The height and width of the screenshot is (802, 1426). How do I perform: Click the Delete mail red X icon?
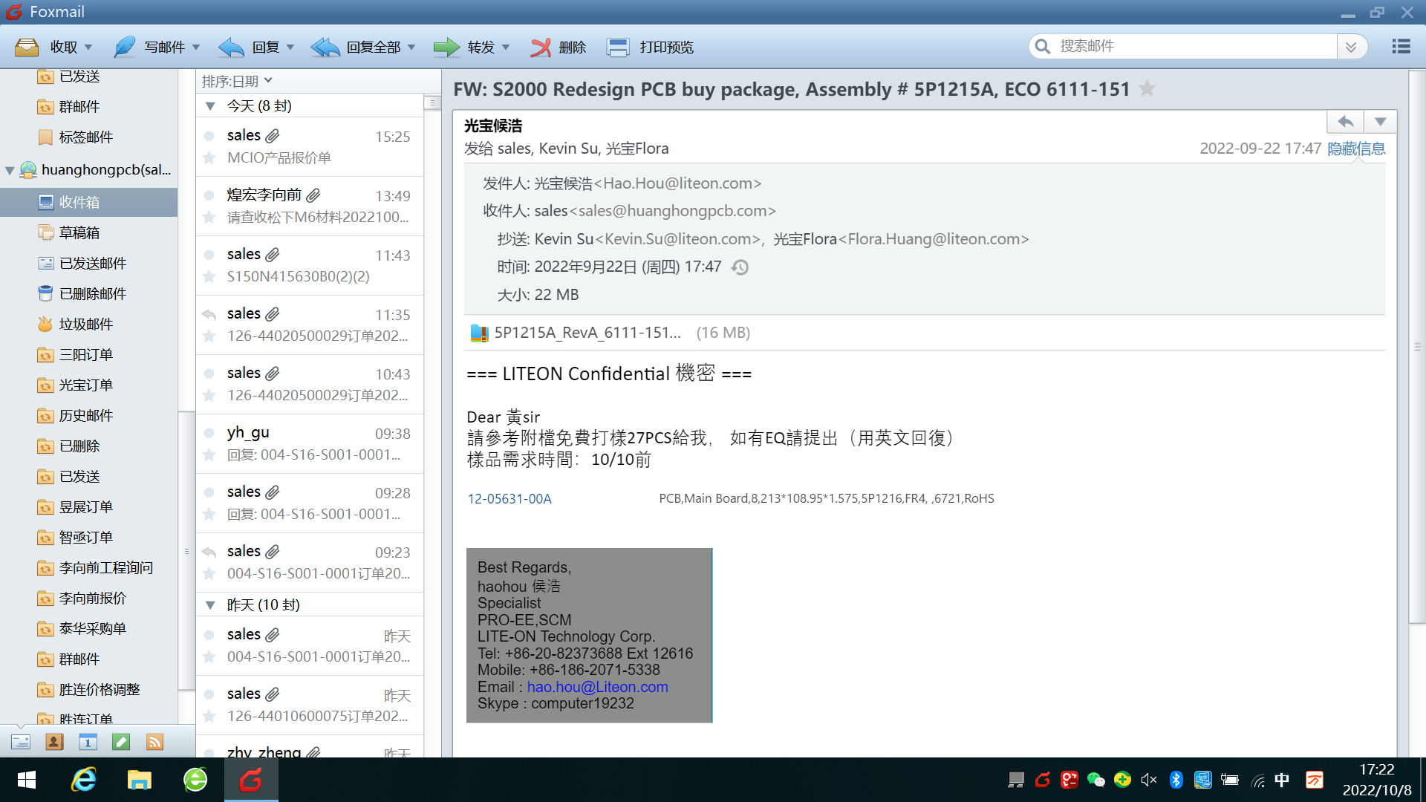[541, 48]
